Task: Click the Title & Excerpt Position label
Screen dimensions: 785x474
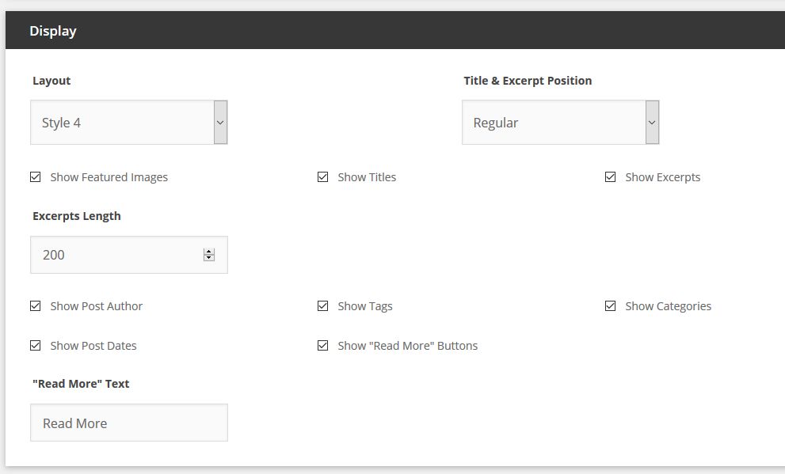Action: pos(528,81)
